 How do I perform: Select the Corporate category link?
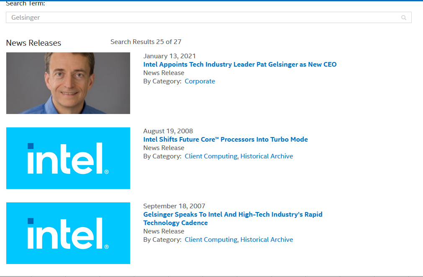coord(200,81)
